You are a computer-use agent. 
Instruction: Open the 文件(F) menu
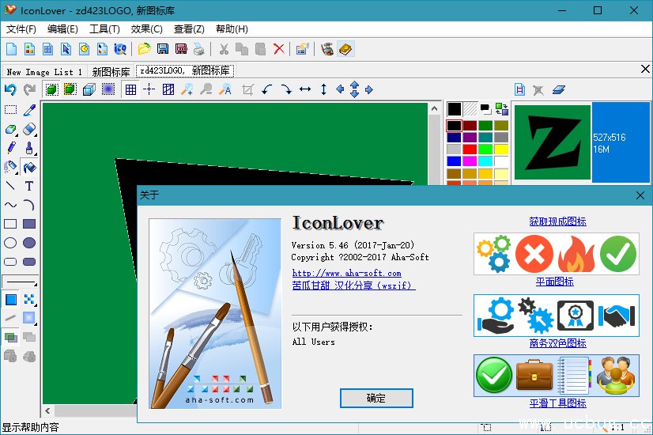coord(21,29)
